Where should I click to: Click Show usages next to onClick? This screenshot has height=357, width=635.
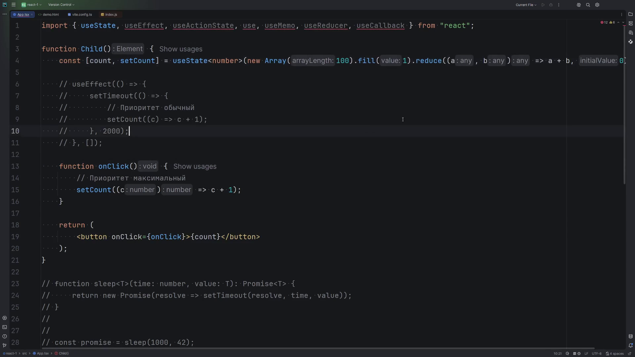coord(195,166)
